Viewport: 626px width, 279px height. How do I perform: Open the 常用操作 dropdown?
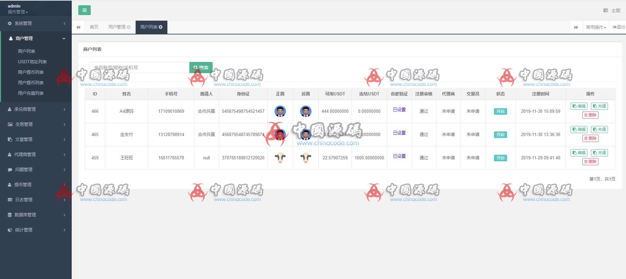click(596, 27)
